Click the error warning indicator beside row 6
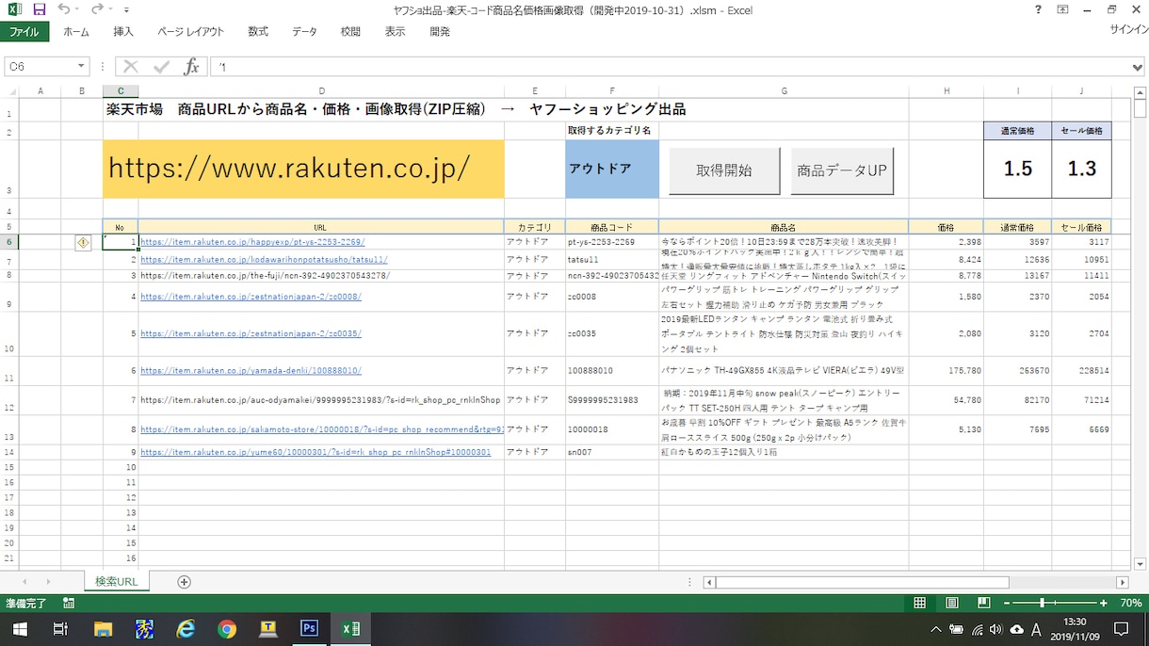 (83, 243)
